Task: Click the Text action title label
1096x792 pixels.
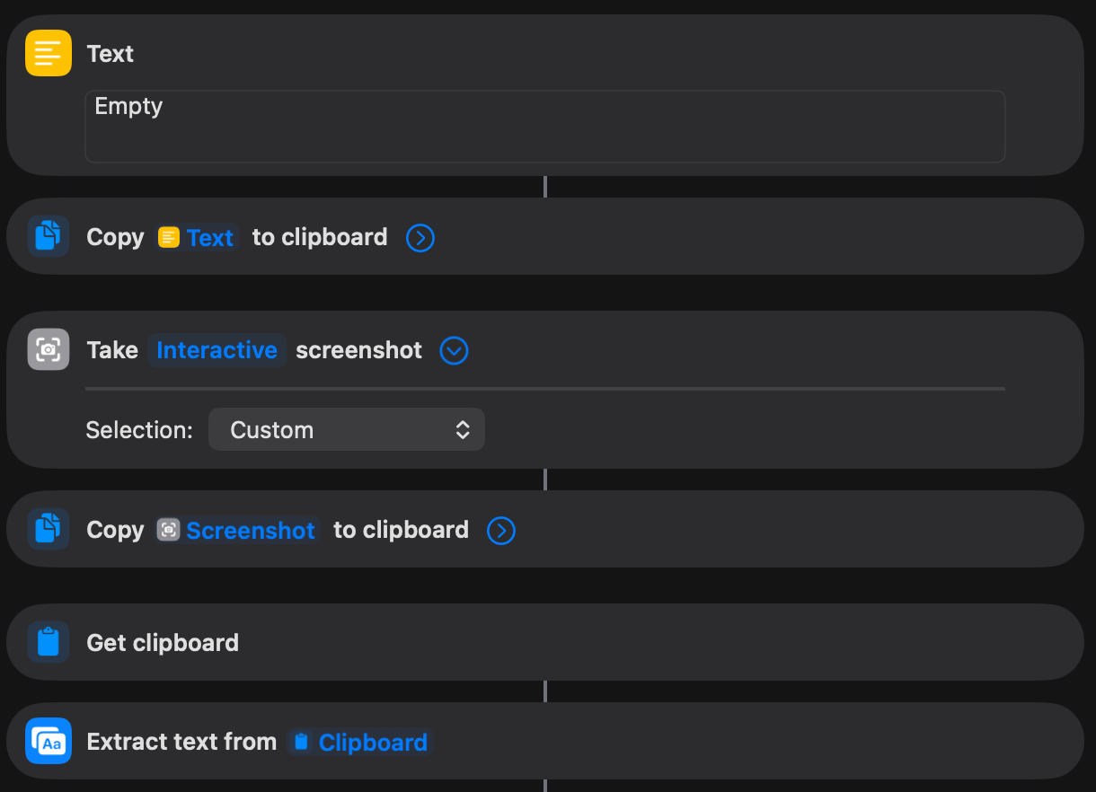Action: (110, 54)
